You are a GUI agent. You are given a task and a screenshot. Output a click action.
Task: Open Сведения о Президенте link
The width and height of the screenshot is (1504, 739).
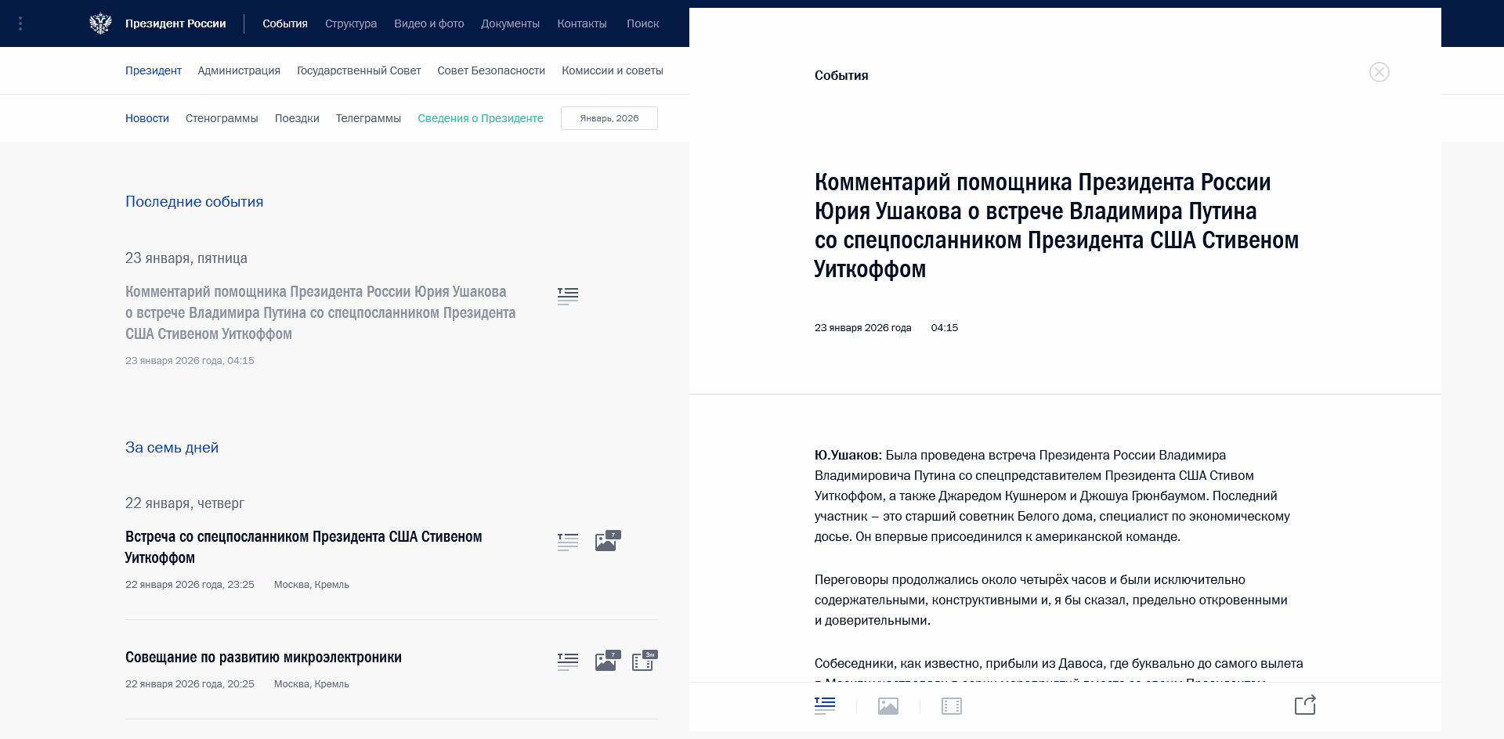[480, 118]
